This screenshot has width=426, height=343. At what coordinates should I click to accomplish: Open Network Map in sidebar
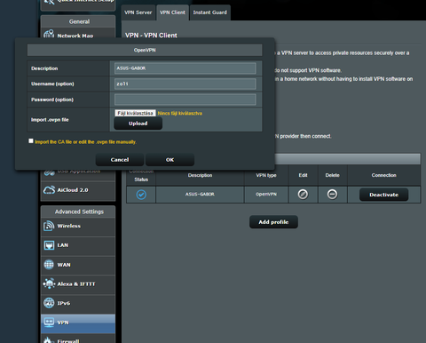[x=78, y=35]
